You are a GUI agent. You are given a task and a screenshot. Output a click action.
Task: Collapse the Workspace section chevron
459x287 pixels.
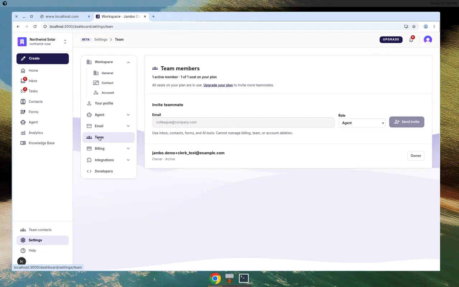pyautogui.click(x=128, y=62)
